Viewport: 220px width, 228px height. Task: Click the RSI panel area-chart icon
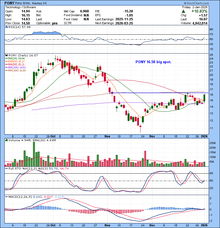(x=6, y=27)
